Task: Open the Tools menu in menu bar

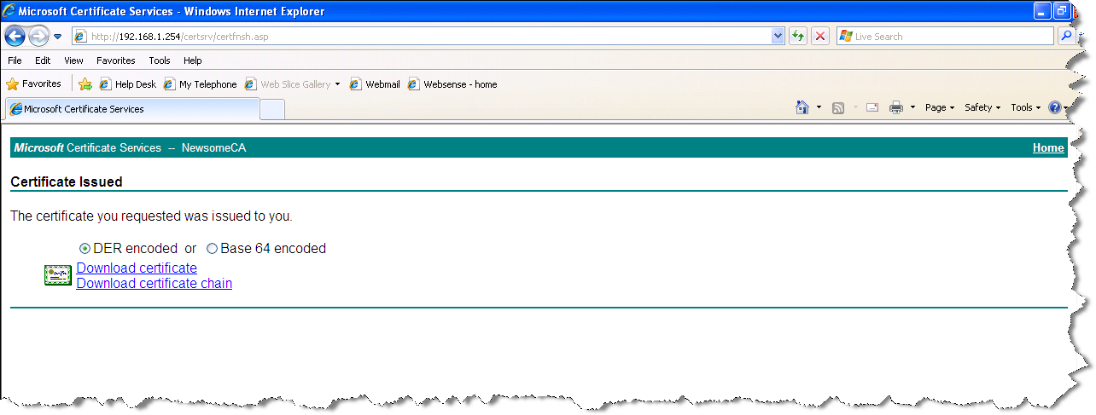Action: [160, 61]
